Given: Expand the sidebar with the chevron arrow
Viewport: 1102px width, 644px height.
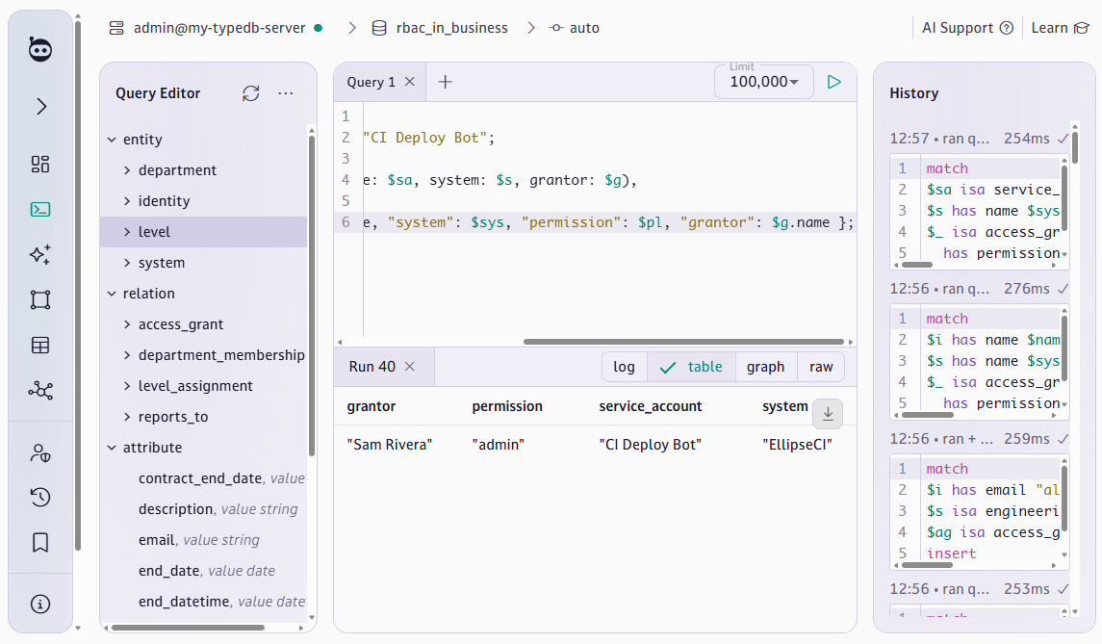Looking at the screenshot, I should click(41, 106).
